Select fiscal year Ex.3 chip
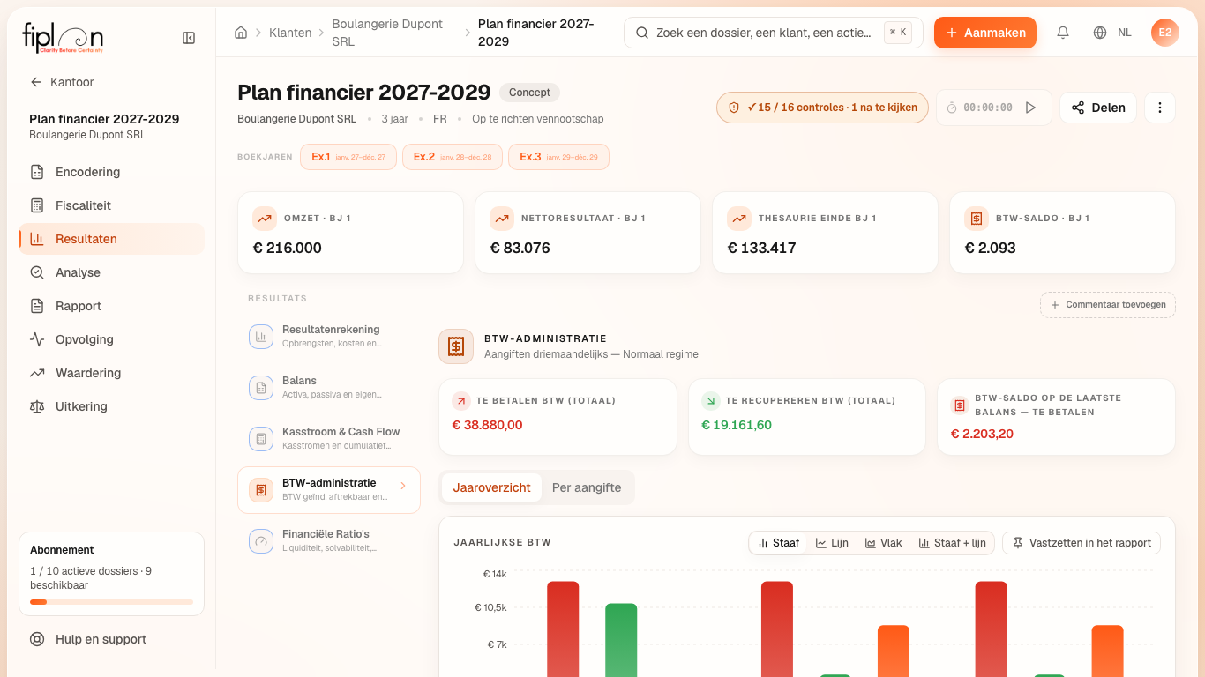 pos(558,157)
